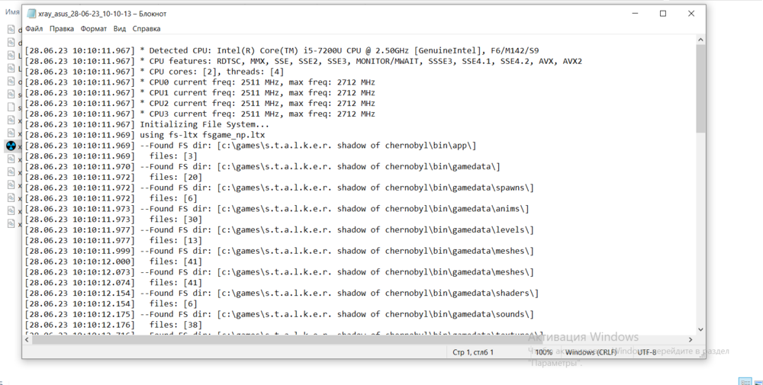The height and width of the screenshot is (385, 763).
Task: Click the 'files: [3]' line
Action: pyautogui.click(x=111, y=156)
